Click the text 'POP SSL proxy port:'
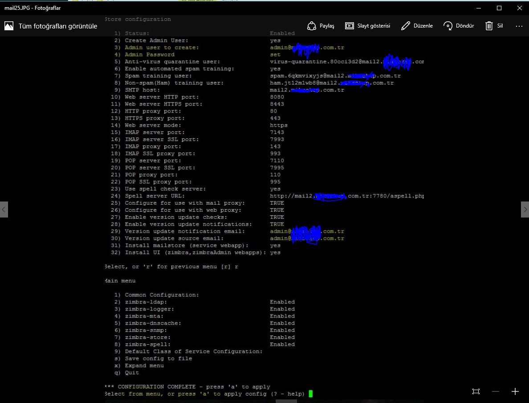The image size is (529, 403). (158, 182)
